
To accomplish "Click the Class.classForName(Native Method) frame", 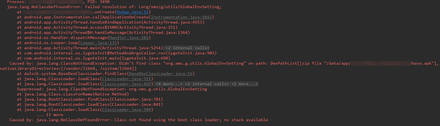I will coord(73,94).
